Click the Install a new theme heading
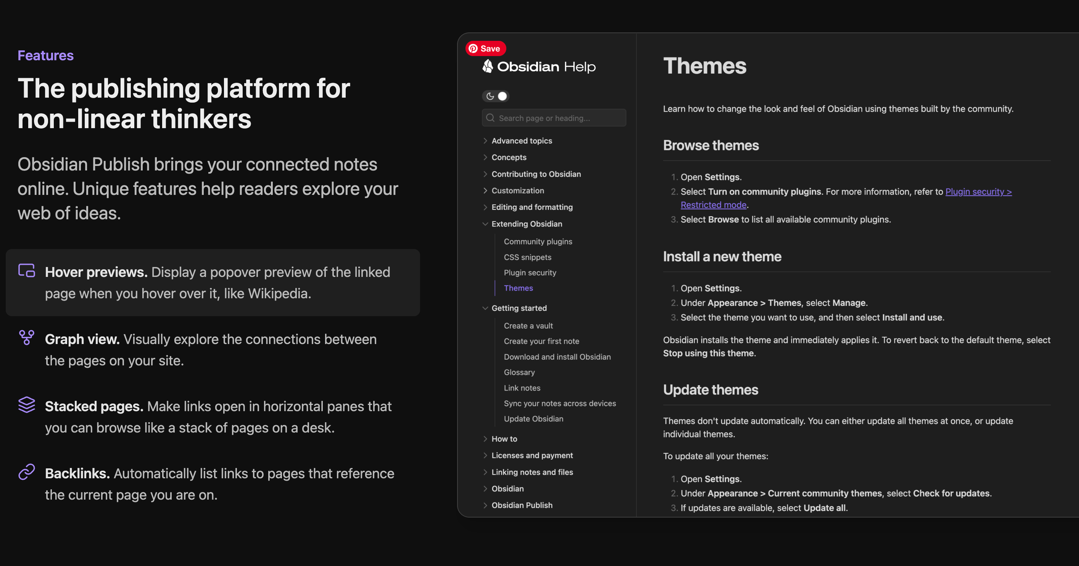1079x566 pixels. coord(722,257)
